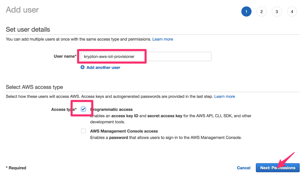
Task: Click the "Add another user" link text
Action: click(x=103, y=67)
